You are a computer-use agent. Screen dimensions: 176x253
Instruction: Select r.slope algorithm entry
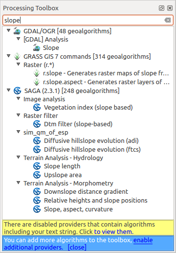pyautogui.click(x=106, y=73)
